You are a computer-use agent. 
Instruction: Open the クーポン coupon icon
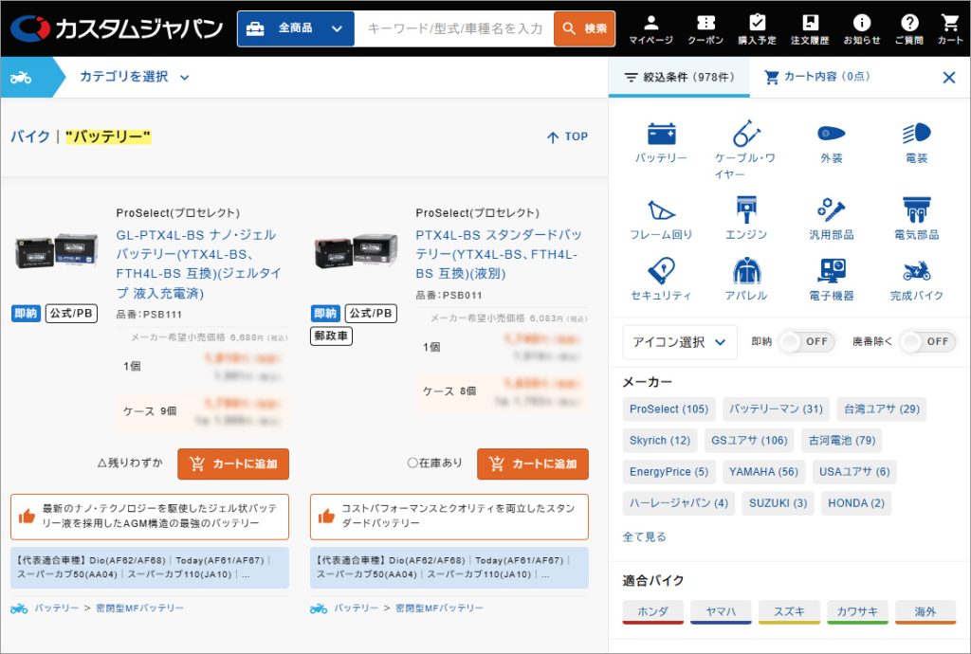pyautogui.click(x=705, y=29)
